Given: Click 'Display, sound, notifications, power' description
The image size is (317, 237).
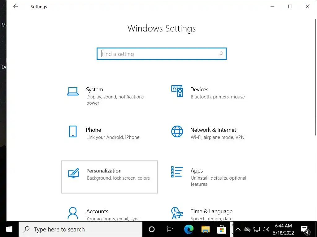Looking at the screenshot, I should click(115, 100).
